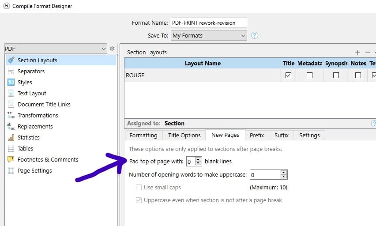Click the Document Title Links page icon
This screenshot has width=376, height=226.
[11, 104]
